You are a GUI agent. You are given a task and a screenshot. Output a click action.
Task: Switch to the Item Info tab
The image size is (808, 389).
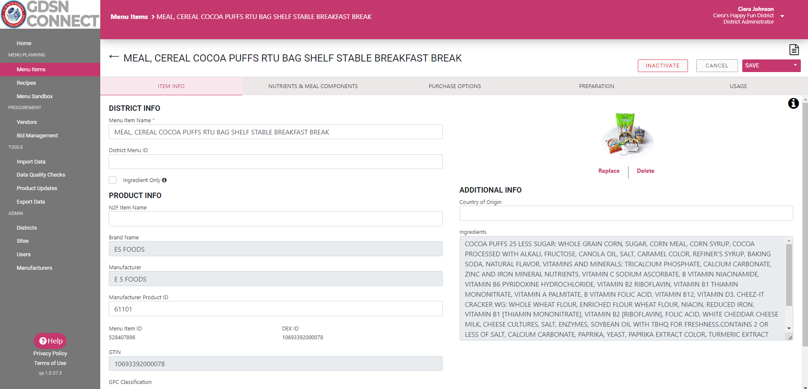click(171, 86)
